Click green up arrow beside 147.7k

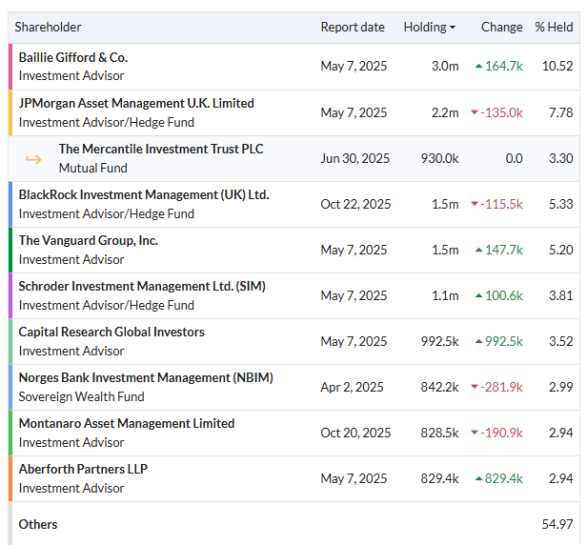[x=478, y=250]
